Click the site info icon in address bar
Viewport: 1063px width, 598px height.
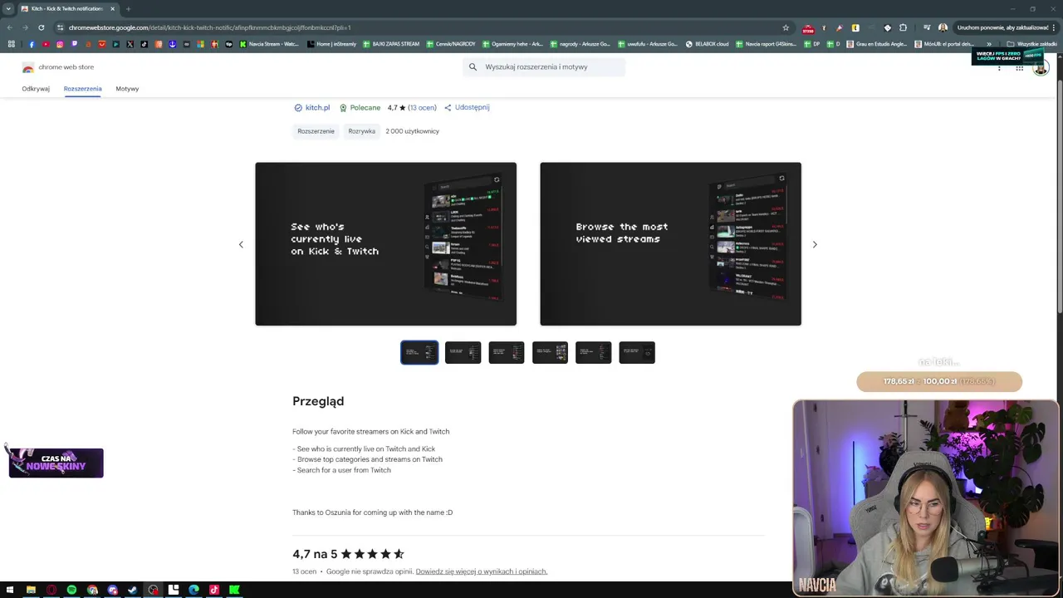[61, 27]
